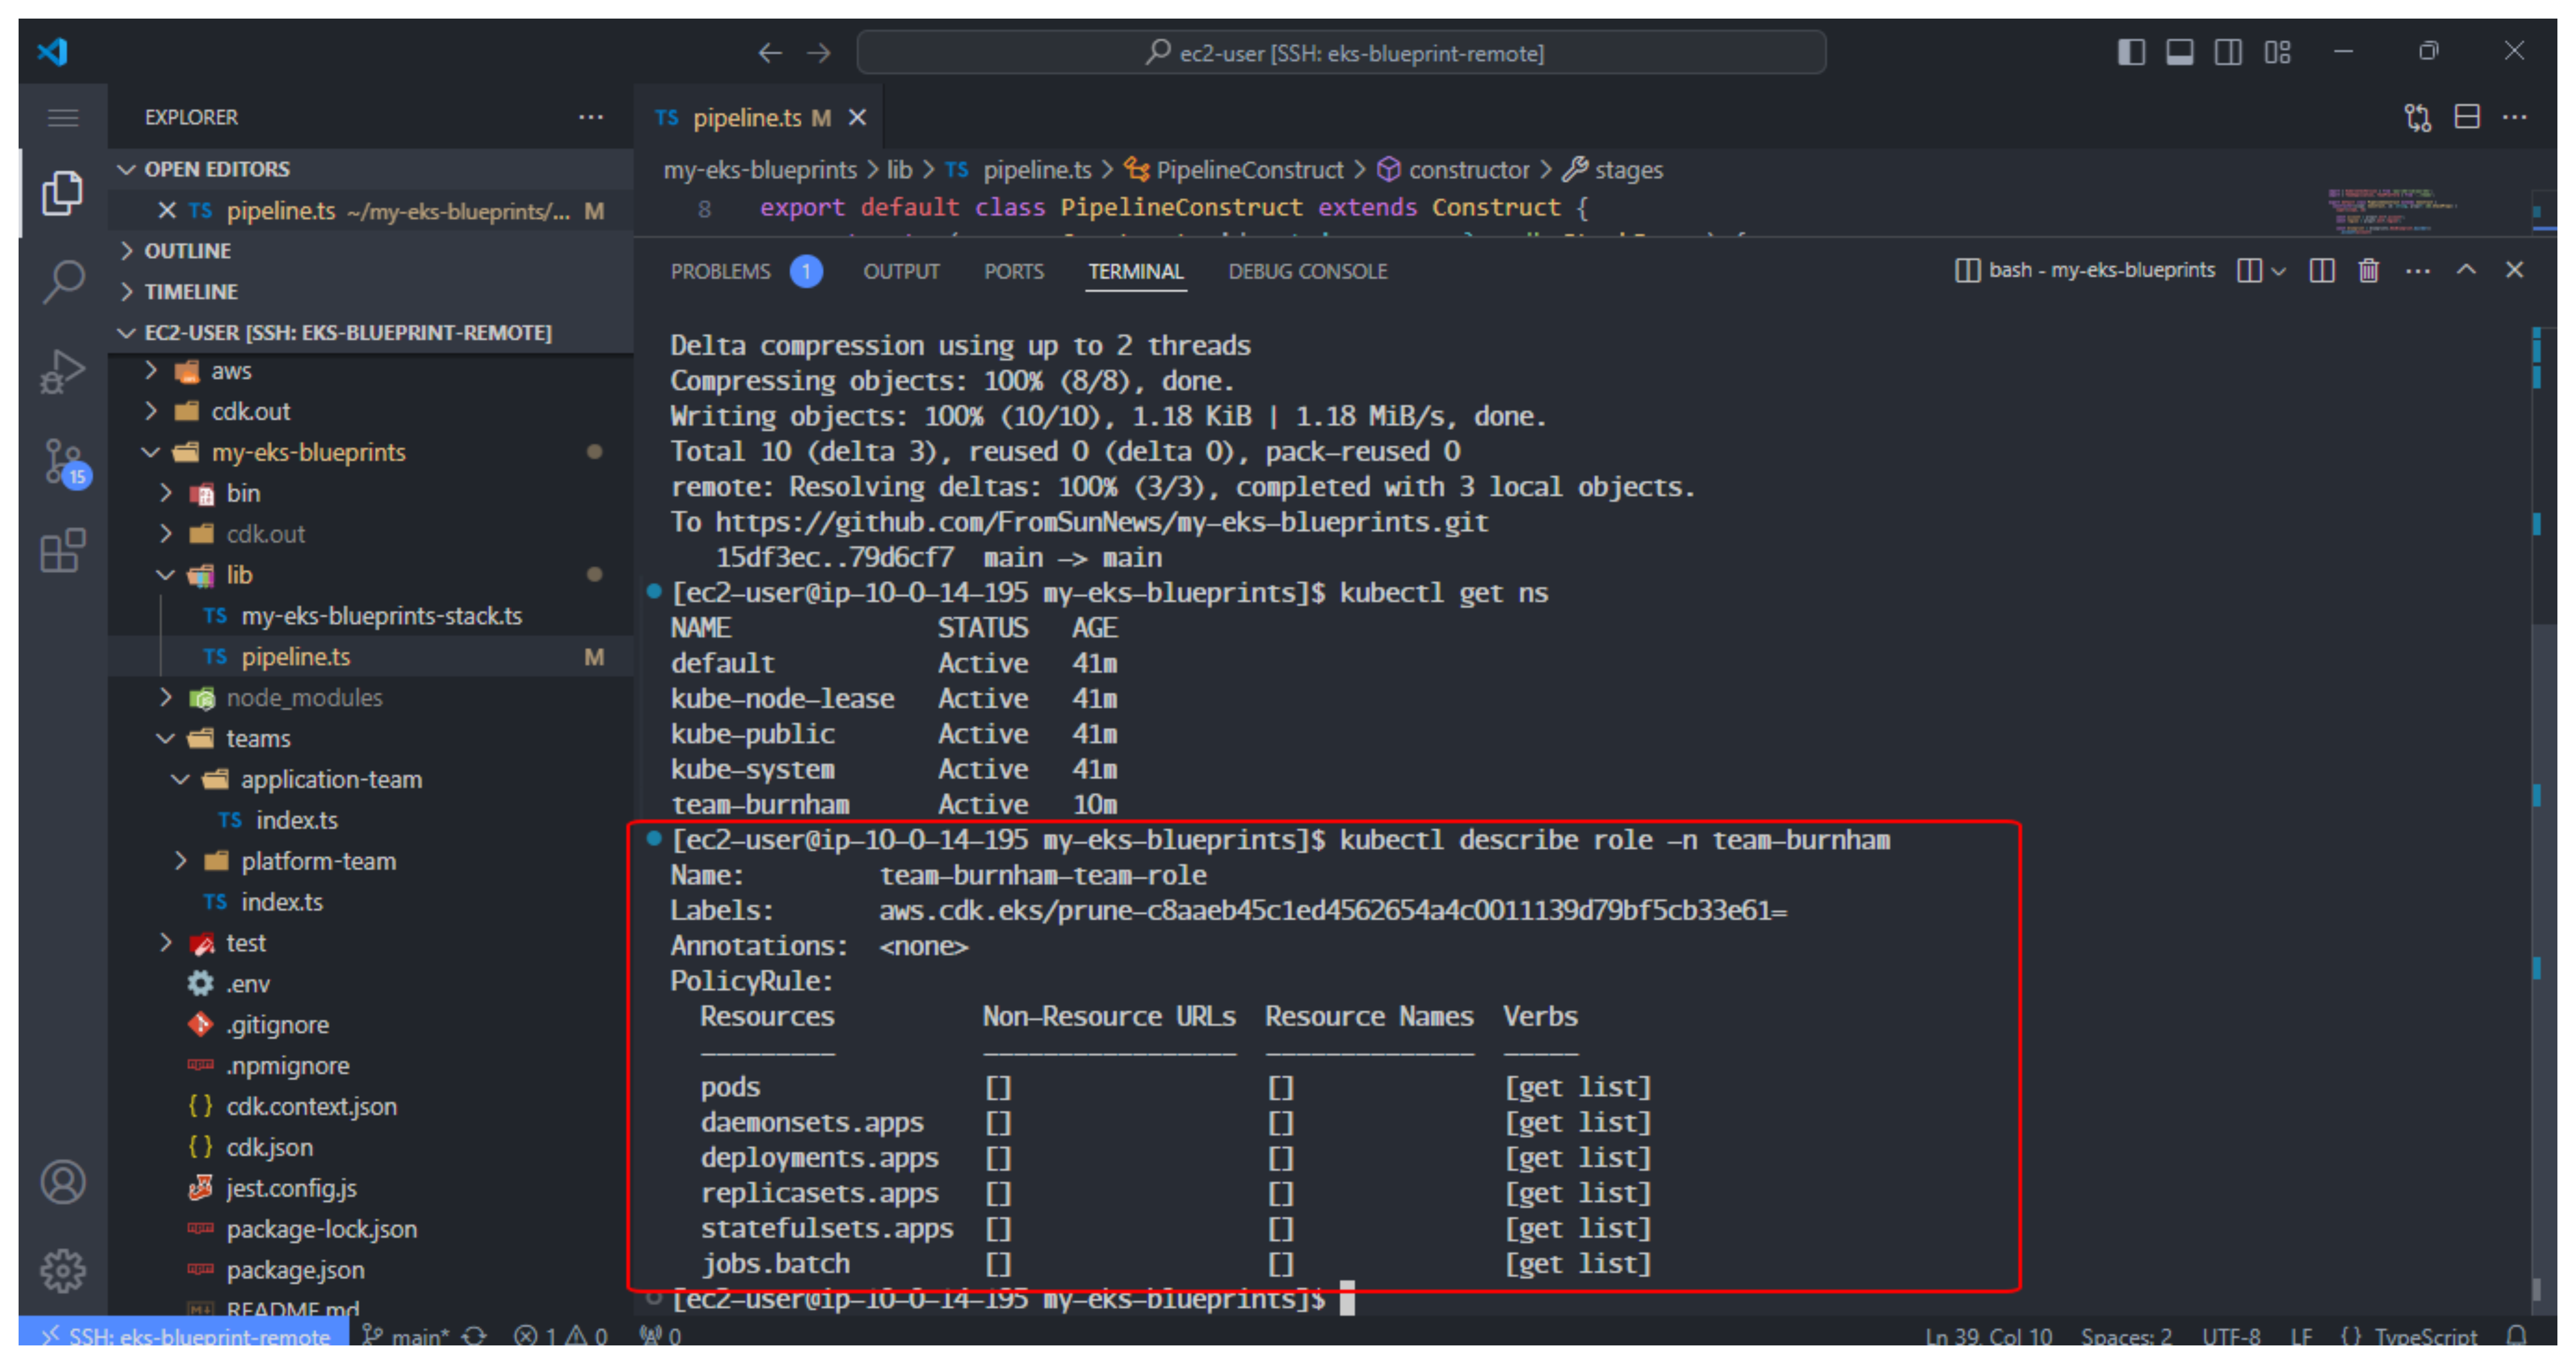Toggle the Primary Side Bar visibility
This screenshot has width=2576, height=1364.
click(2131, 51)
